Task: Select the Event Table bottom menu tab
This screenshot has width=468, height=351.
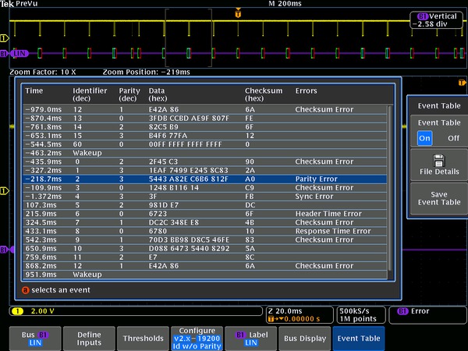Action: coord(358,338)
